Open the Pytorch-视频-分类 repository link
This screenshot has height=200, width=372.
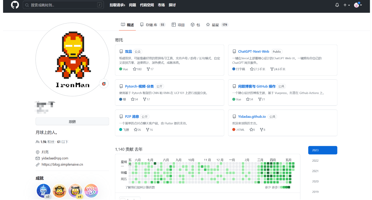139,86
